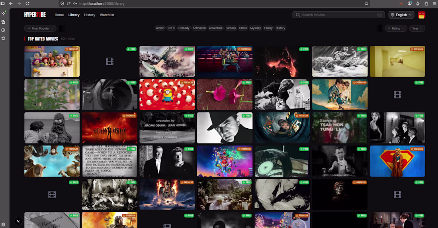Open the browser hamburger menu
The width and height of the screenshot is (438, 228).
tap(434, 4)
